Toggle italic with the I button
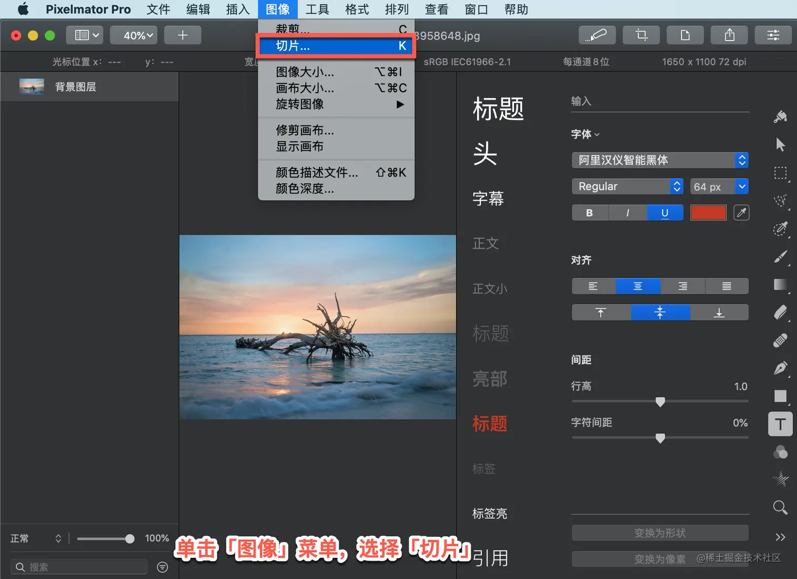This screenshot has height=579, width=797. 627,213
